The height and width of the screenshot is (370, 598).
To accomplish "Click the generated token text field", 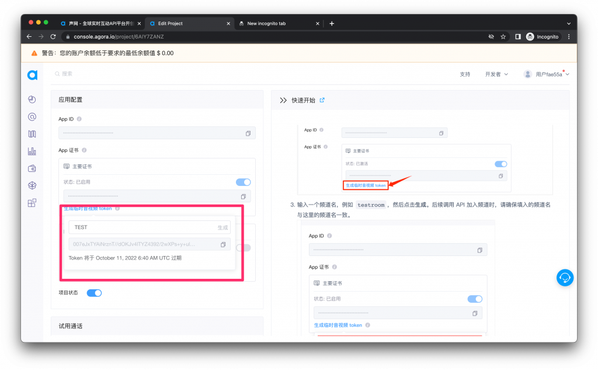I will (149, 244).
